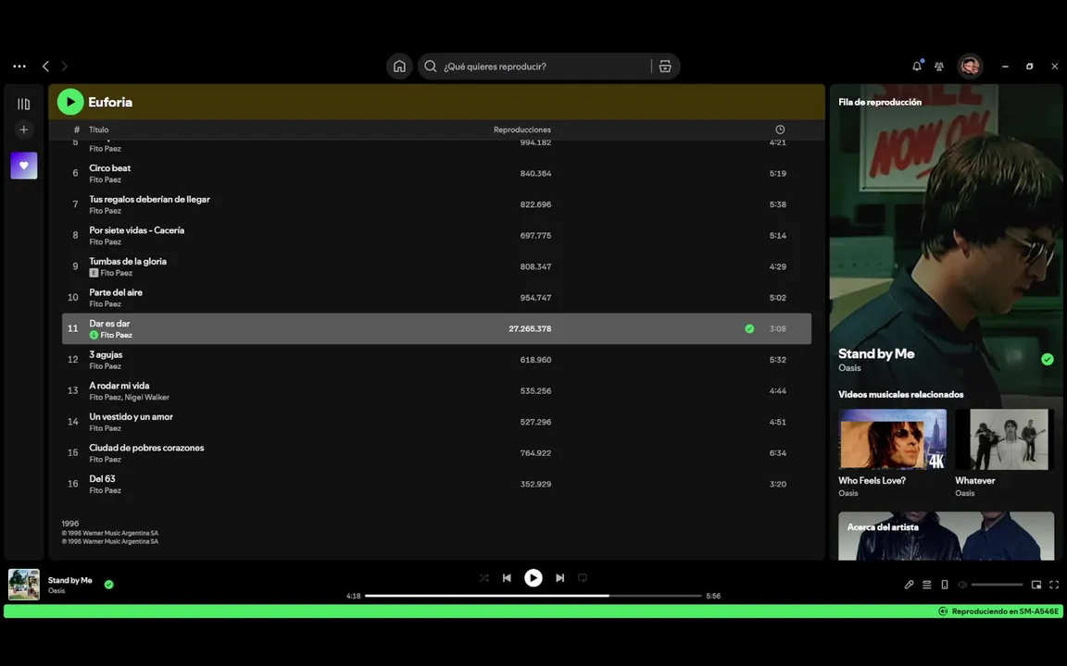Skip to the previous track
Image resolution: width=1067 pixels, height=666 pixels.
coord(507,577)
